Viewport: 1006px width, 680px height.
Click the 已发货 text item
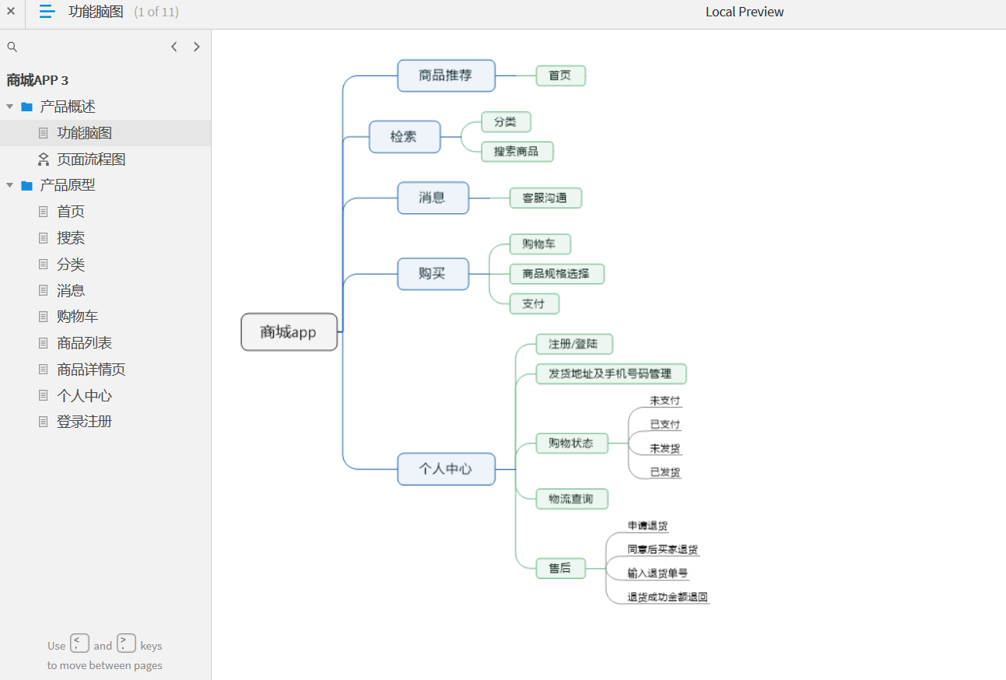coord(665,472)
